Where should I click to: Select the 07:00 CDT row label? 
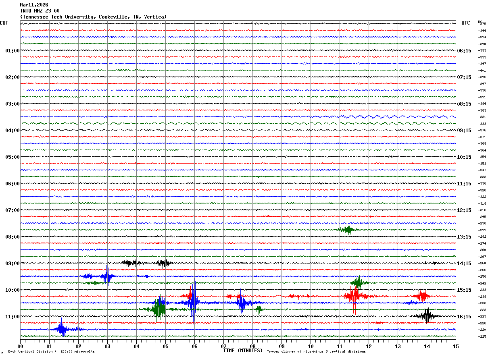click(x=12, y=210)
